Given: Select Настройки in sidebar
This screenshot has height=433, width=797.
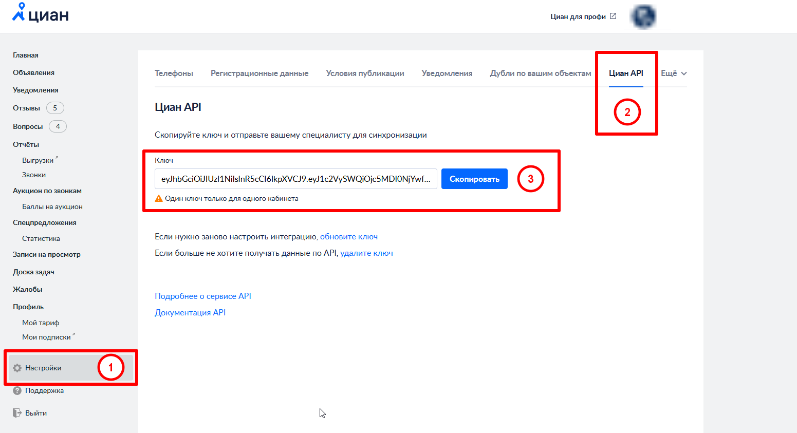Looking at the screenshot, I should 71,368.
